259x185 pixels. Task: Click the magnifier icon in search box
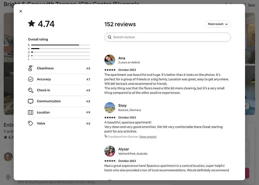(110, 37)
